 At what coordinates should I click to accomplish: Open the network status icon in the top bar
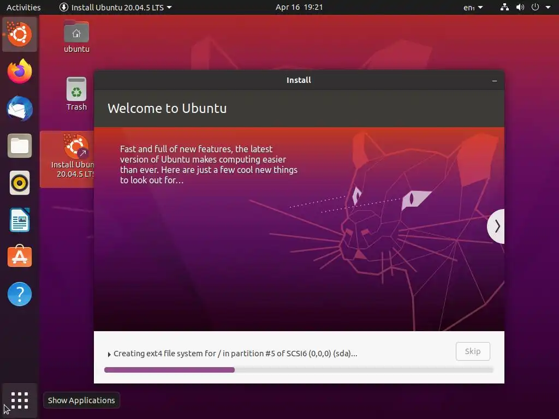click(x=504, y=7)
